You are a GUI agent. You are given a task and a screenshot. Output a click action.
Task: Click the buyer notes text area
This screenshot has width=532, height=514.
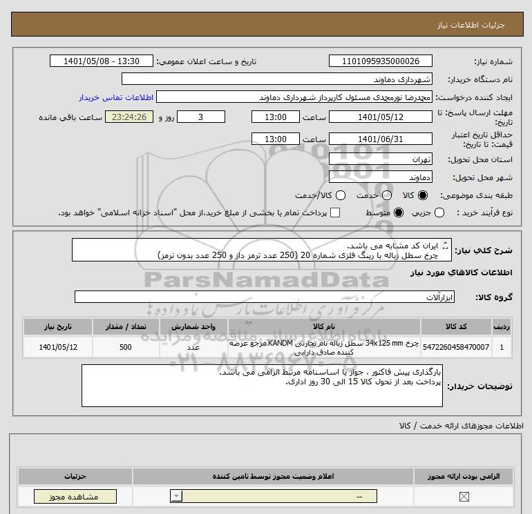[262, 386]
